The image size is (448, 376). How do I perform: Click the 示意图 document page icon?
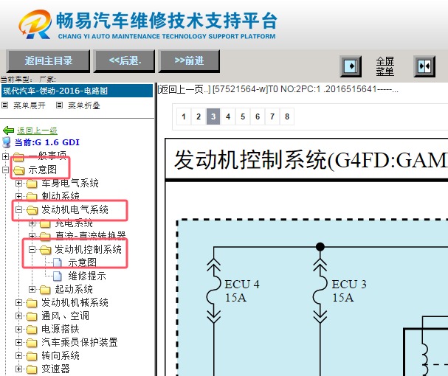58,262
